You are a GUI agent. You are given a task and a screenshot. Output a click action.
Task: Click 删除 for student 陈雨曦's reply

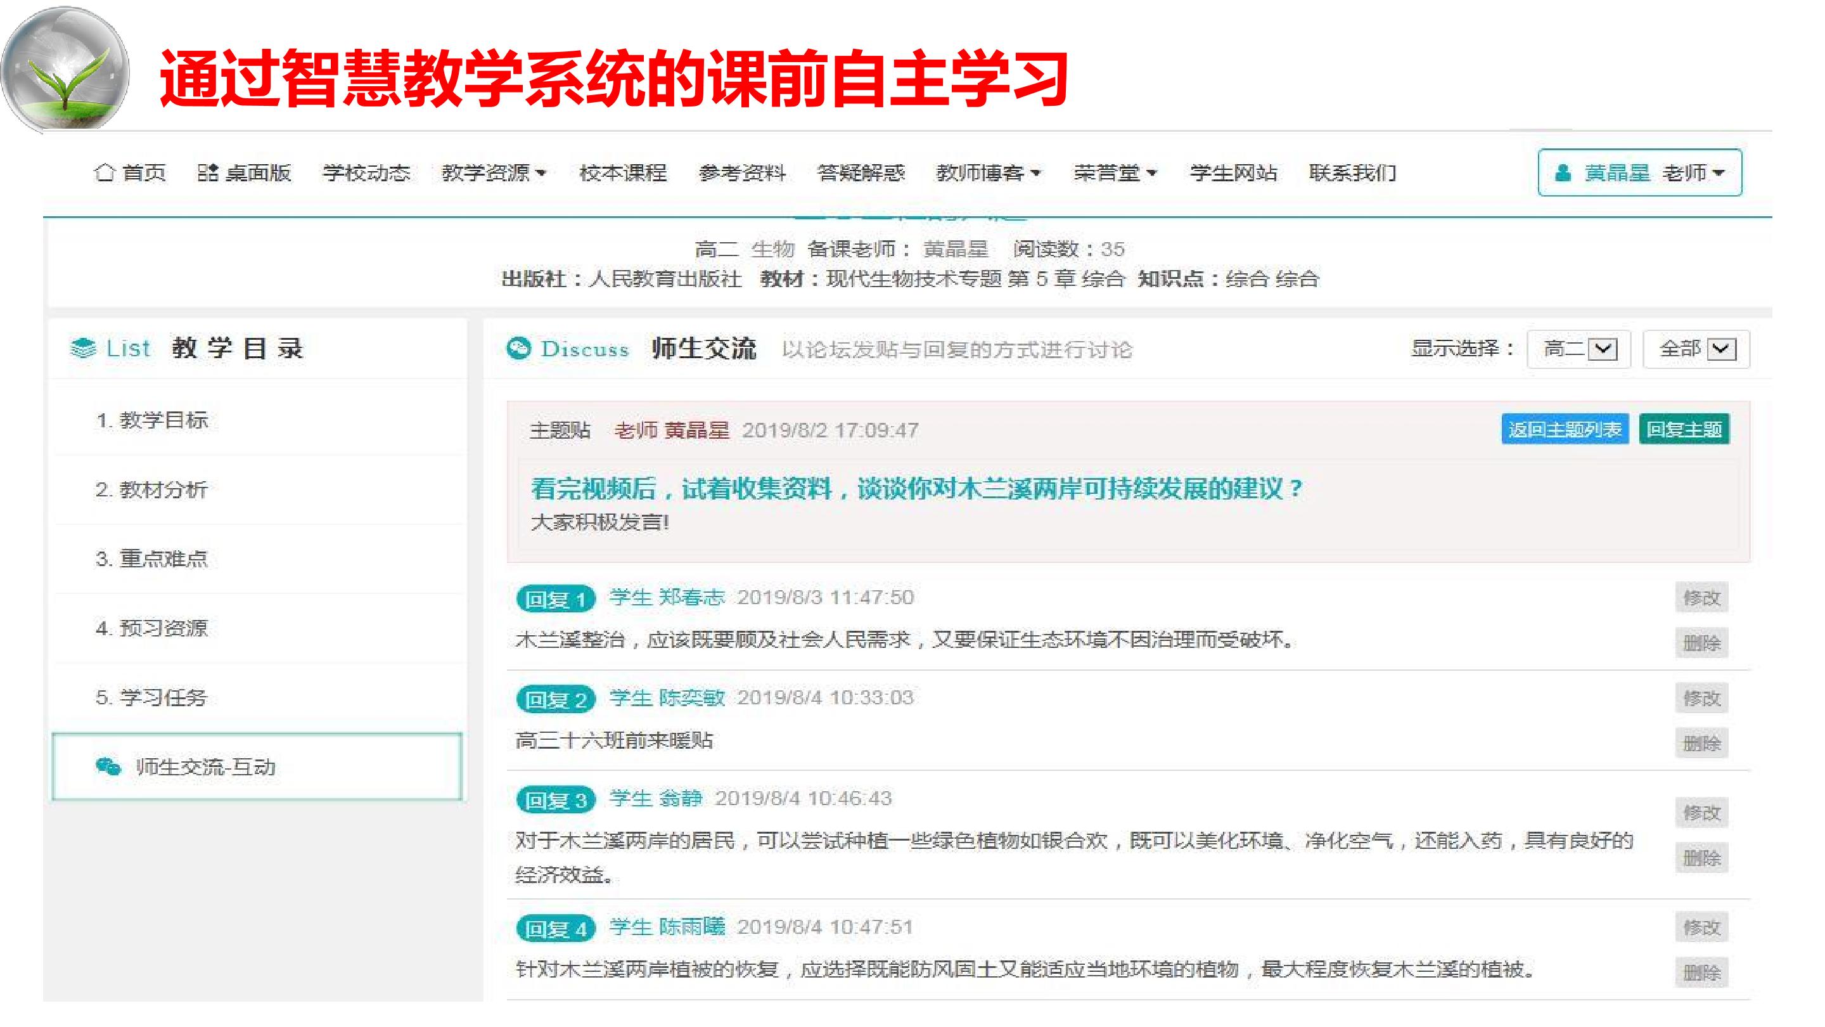(x=1701, y=972)
